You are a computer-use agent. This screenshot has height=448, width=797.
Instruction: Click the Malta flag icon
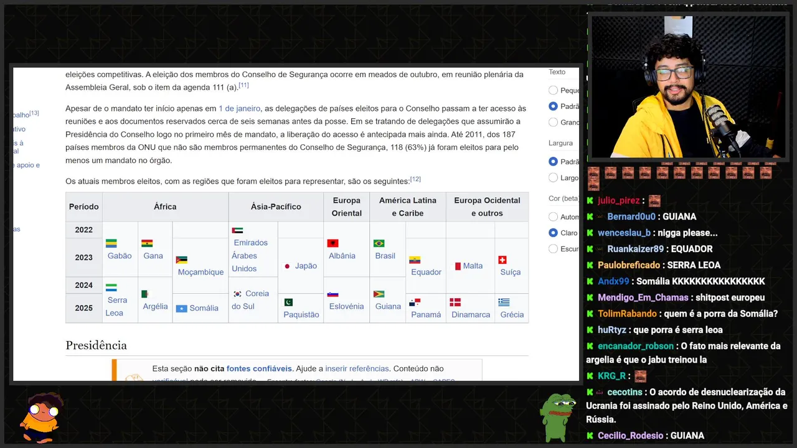pos(457,266)
